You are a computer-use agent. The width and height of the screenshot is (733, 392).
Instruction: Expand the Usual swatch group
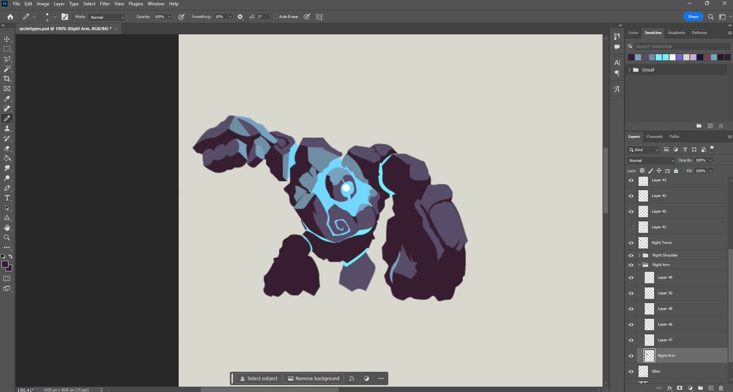[x=629, y=69]
